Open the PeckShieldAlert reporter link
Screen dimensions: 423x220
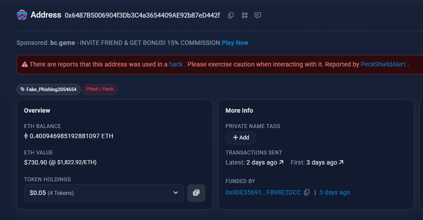tap(383, 64)
